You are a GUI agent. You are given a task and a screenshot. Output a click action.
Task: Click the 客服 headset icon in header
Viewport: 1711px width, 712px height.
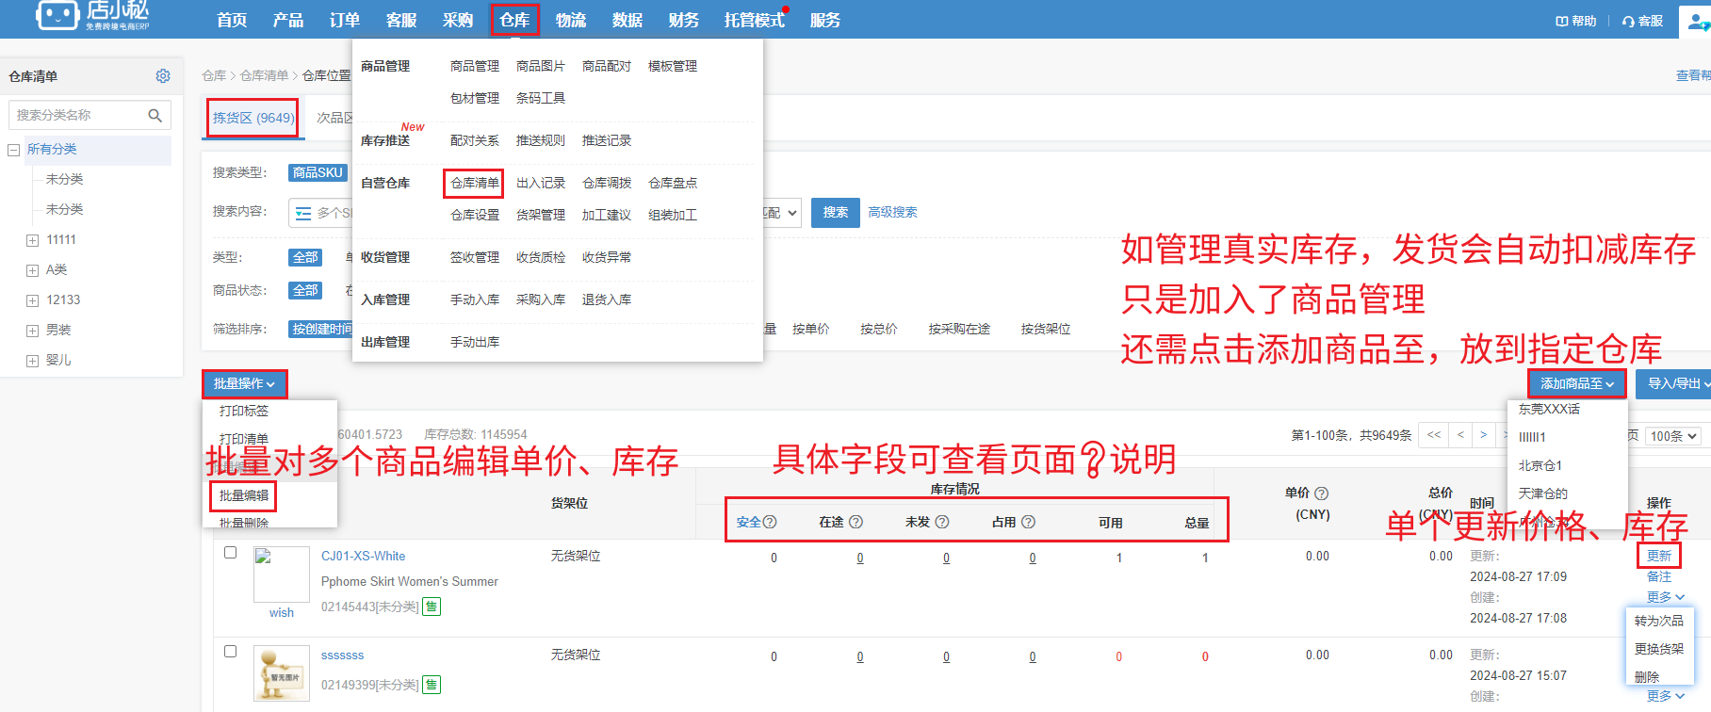1628,21
